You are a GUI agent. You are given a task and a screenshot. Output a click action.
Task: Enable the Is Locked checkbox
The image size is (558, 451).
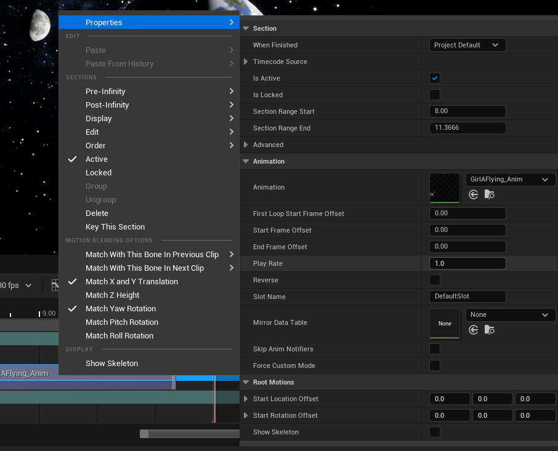(435, 95)
